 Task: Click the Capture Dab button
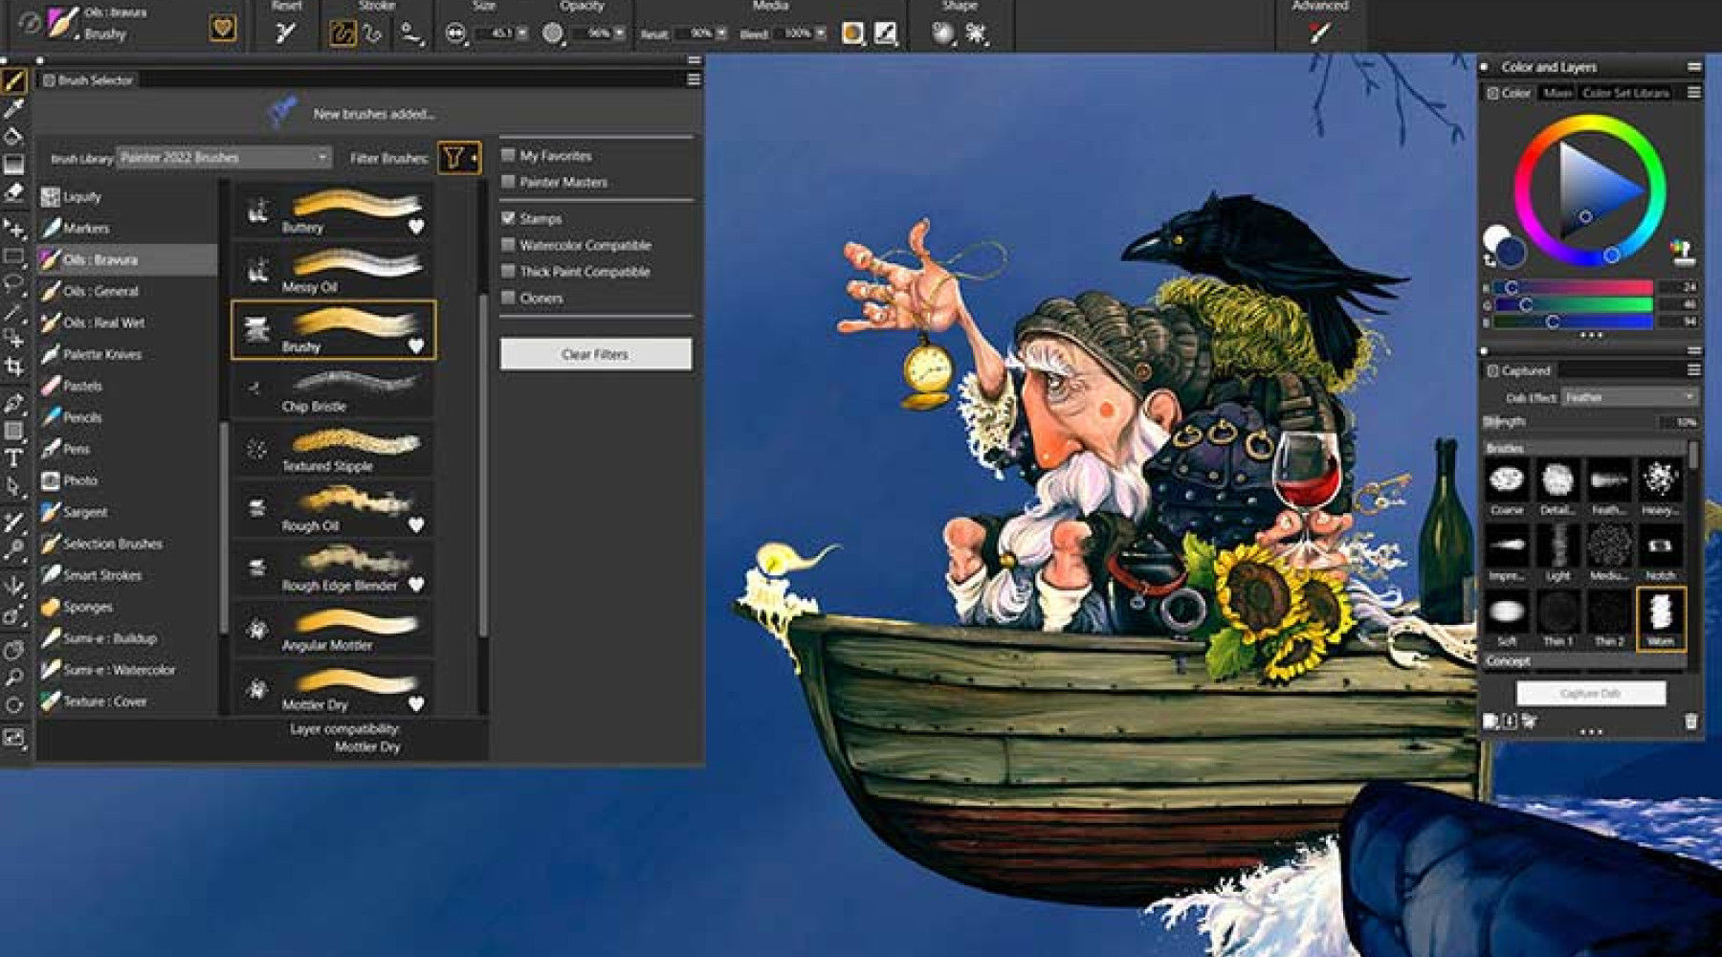pos(1593,693)
